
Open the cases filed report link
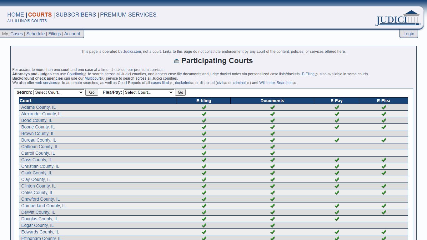(160, 83)
